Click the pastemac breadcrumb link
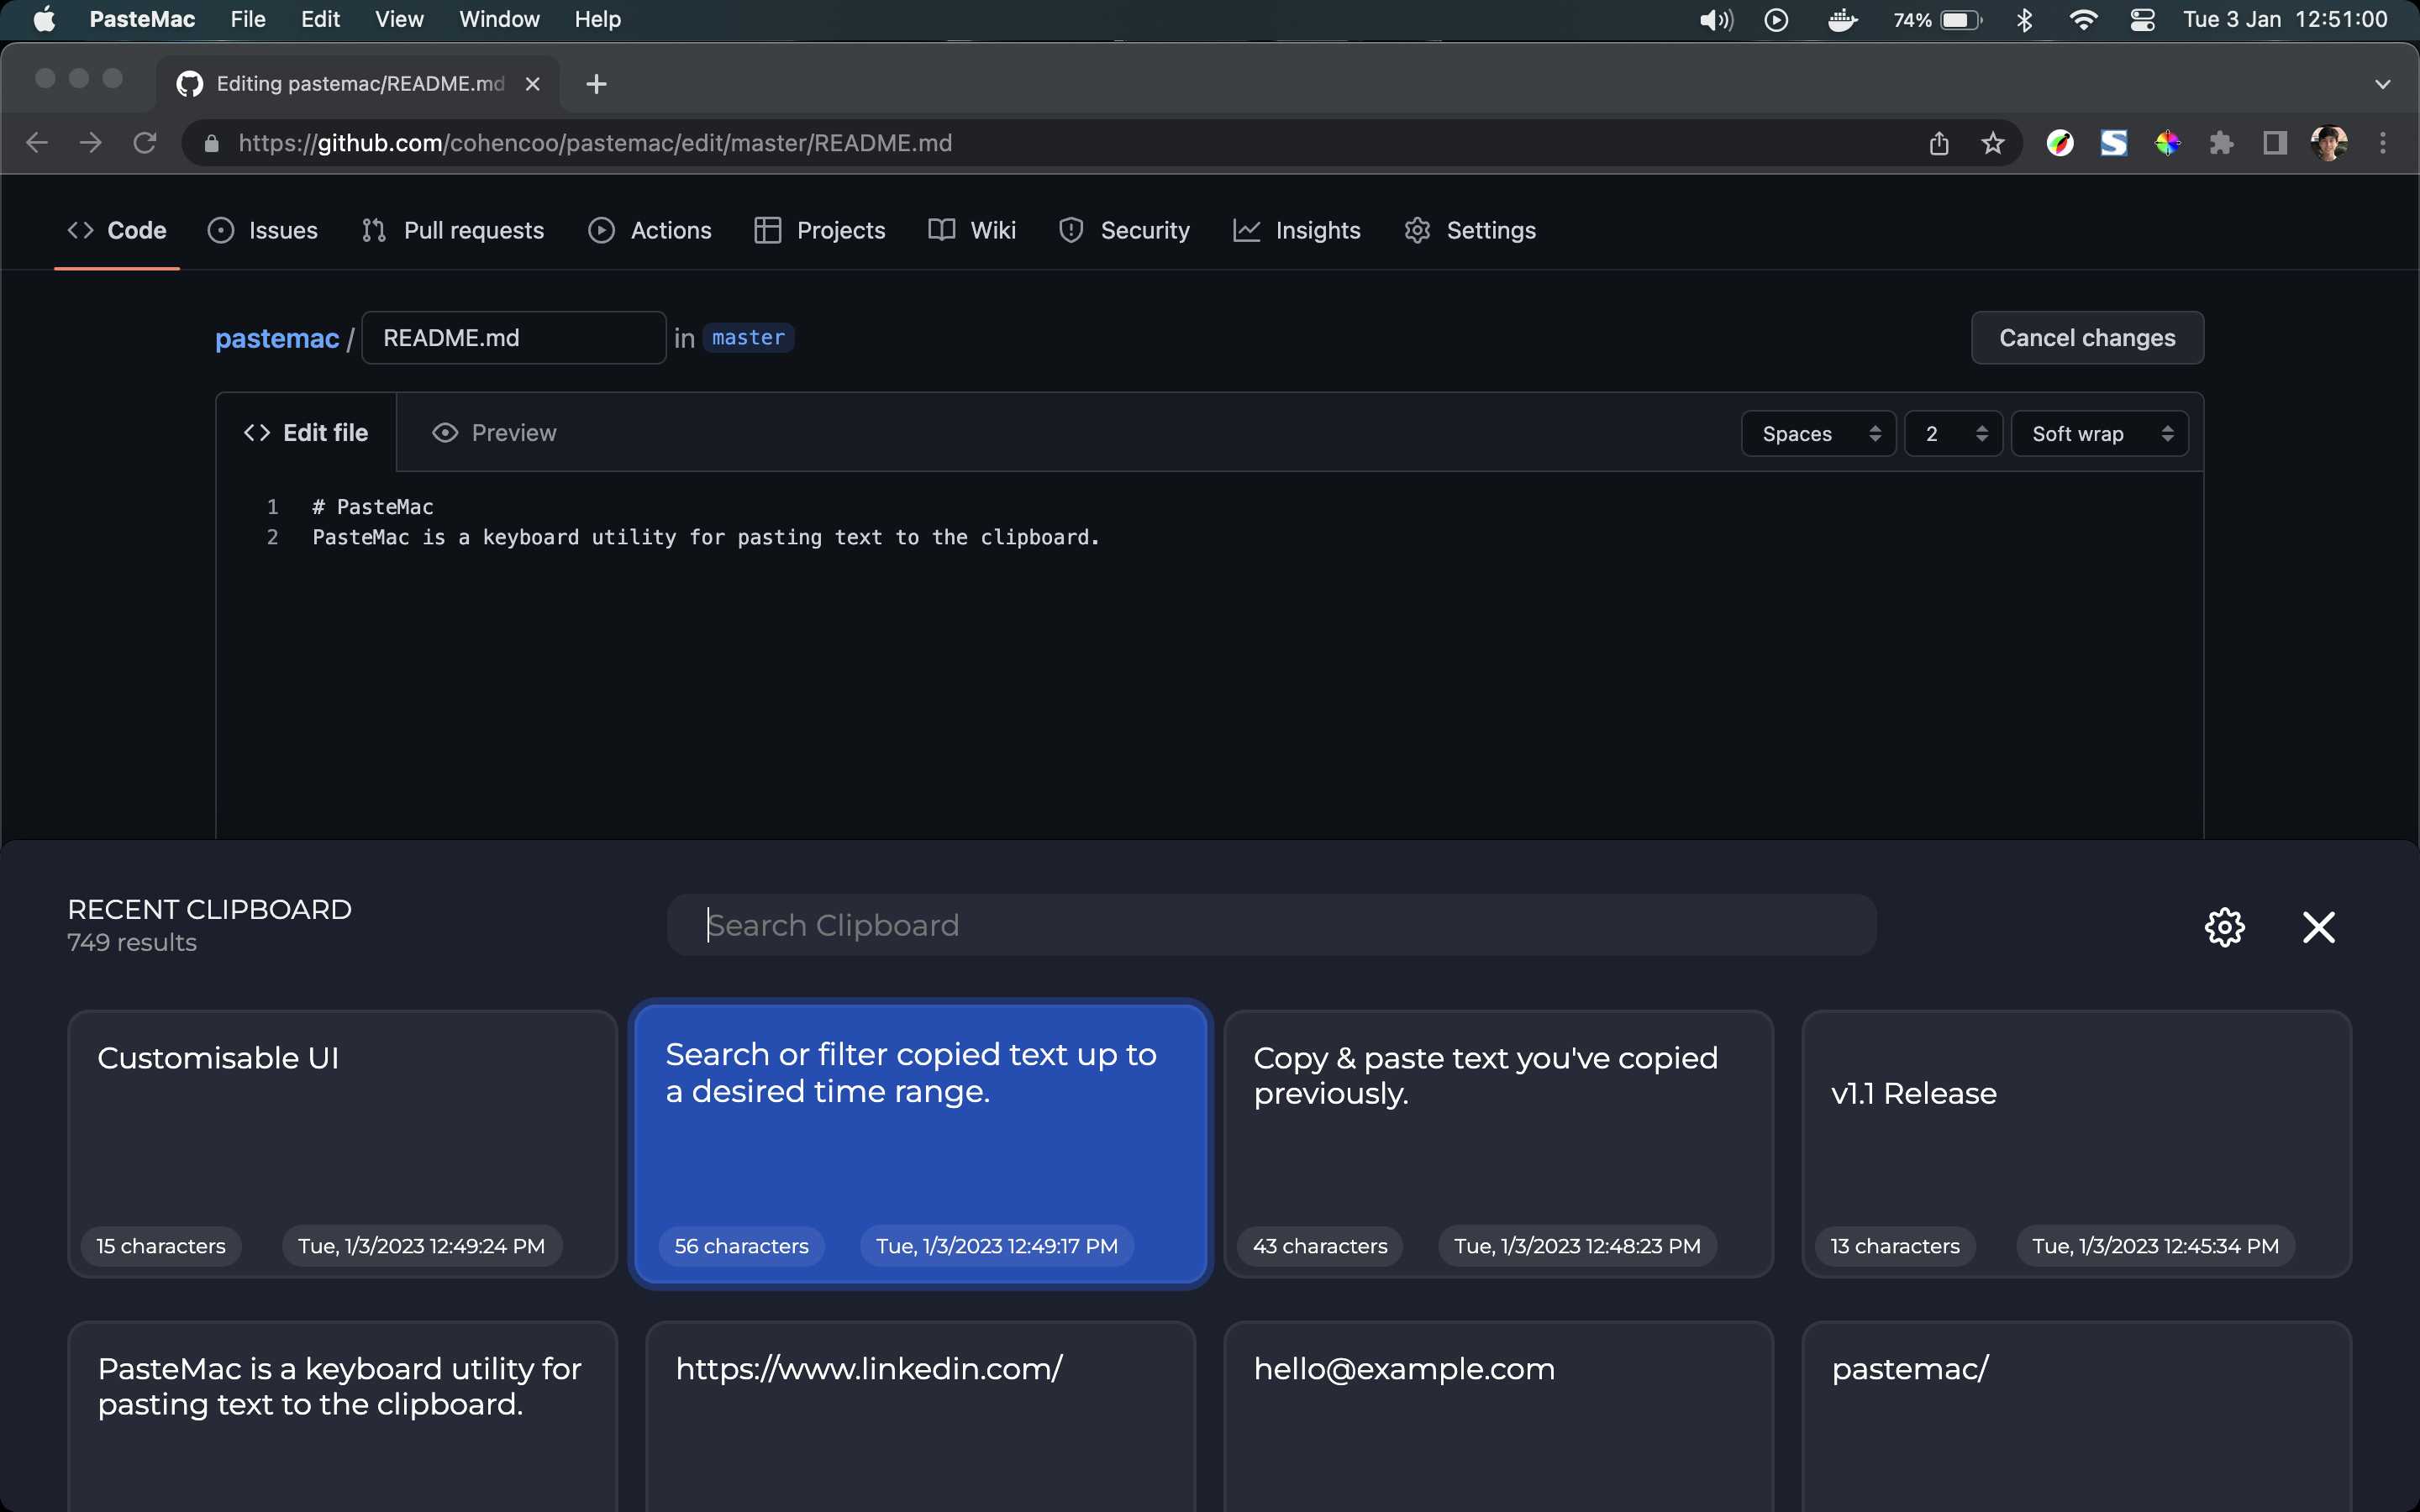Viewport: 2420px width, 1512px height. coord(277,338)
